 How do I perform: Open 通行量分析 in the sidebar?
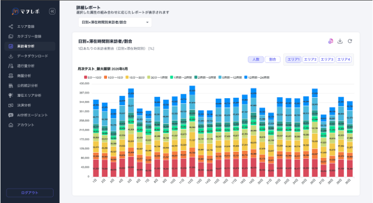coord(30,66)
